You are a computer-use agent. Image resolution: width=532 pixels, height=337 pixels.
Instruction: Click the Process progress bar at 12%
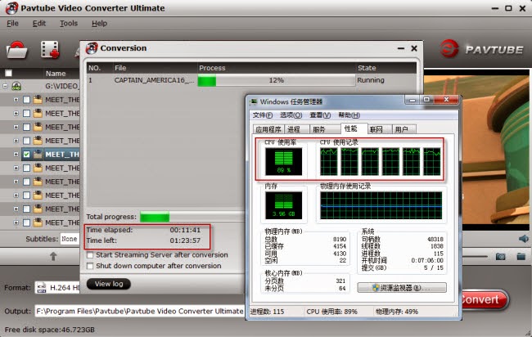(x=276, y=81)
